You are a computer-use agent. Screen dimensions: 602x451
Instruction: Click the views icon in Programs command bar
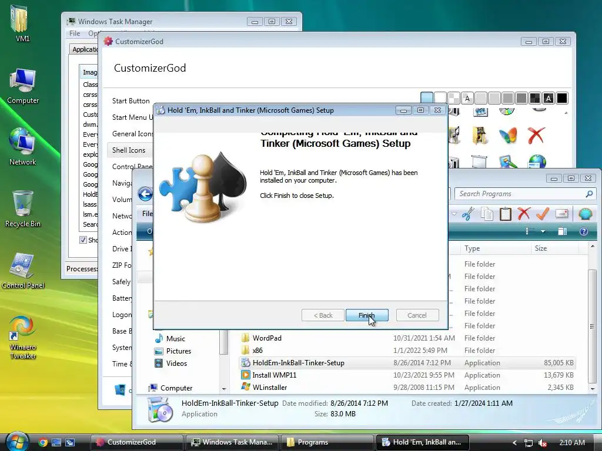pyautogui.click(x=529, y=231)
